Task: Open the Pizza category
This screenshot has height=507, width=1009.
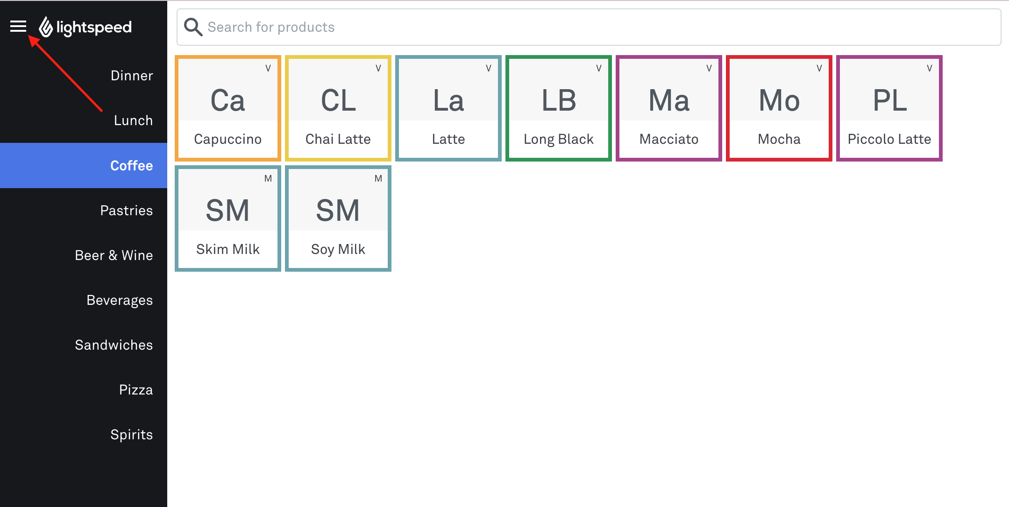Action: coord(135,390)
